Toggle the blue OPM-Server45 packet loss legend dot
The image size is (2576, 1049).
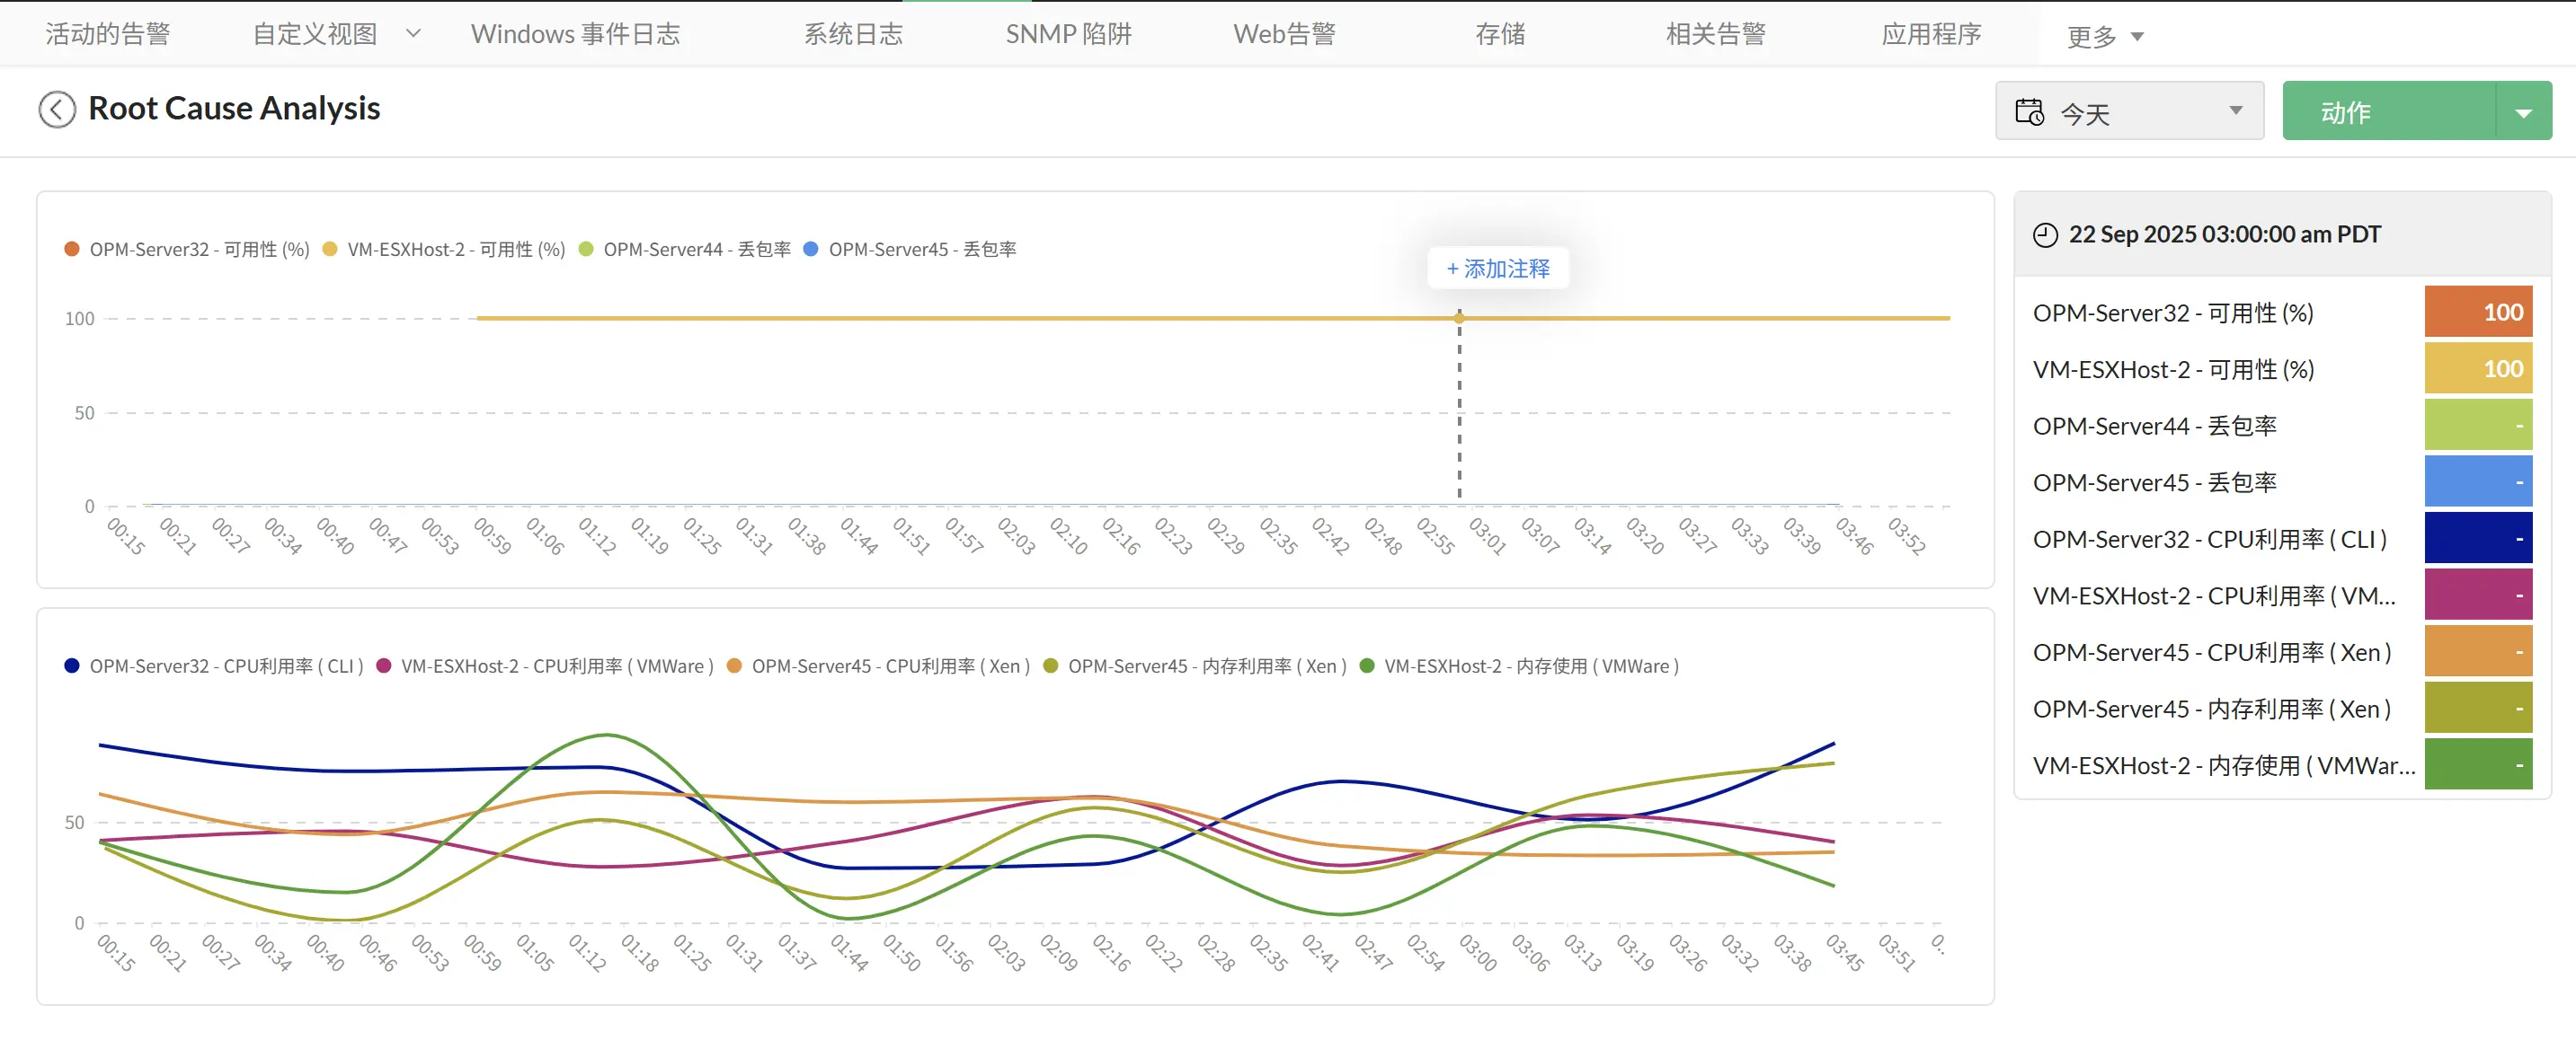pos(811,249)
